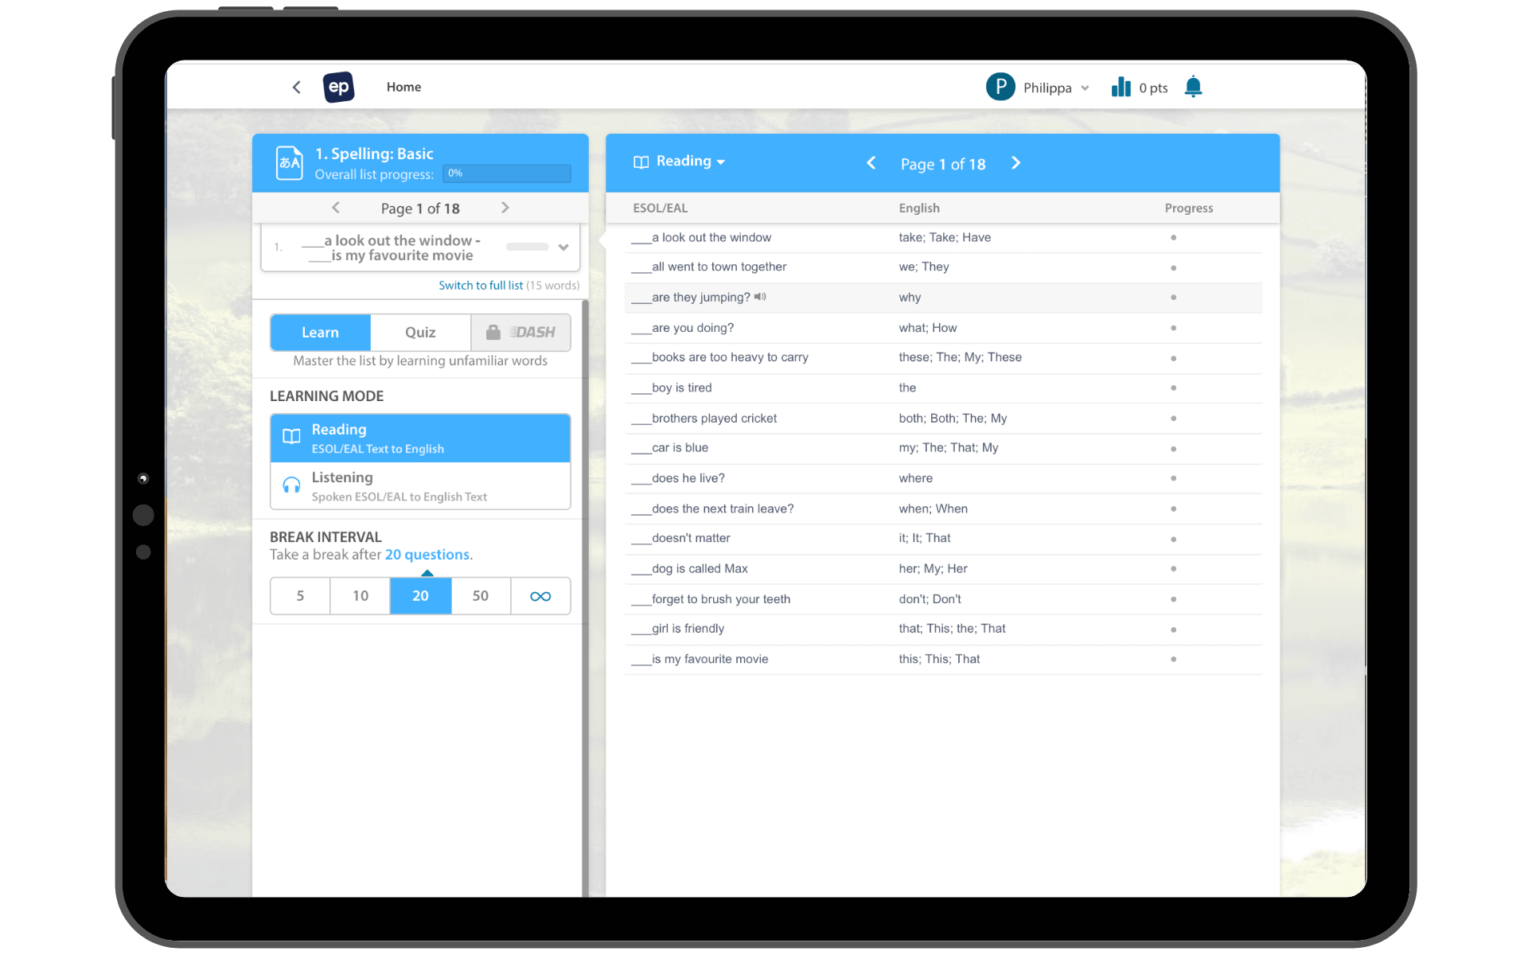Viewport: 1528px width, 955px height.
Task: Click the answer 'both; Both; The; My'
Action: click(953, 419)
